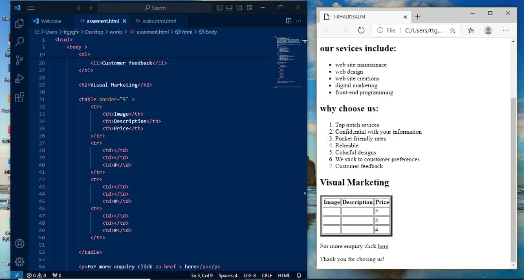Click line number 54 in gutter
The image size is (524, 280).
[42, 266]
